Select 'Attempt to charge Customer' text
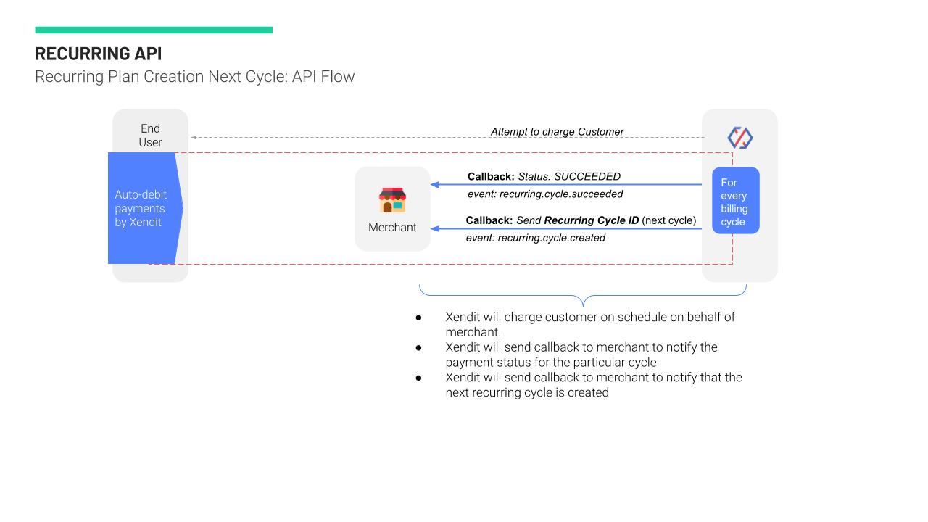This screenshot has width=928, height=522. pos(557,132)
